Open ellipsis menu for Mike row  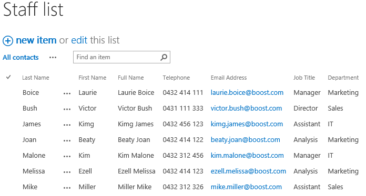click(x=67, y=188)
